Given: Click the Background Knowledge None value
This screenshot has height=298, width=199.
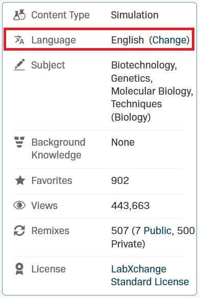Looking at the screenshot, I should click(123, 142).
